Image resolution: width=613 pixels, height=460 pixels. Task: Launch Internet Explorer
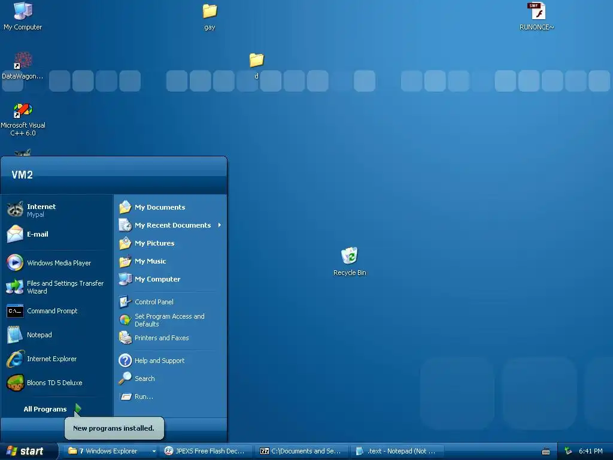(57, 359)
